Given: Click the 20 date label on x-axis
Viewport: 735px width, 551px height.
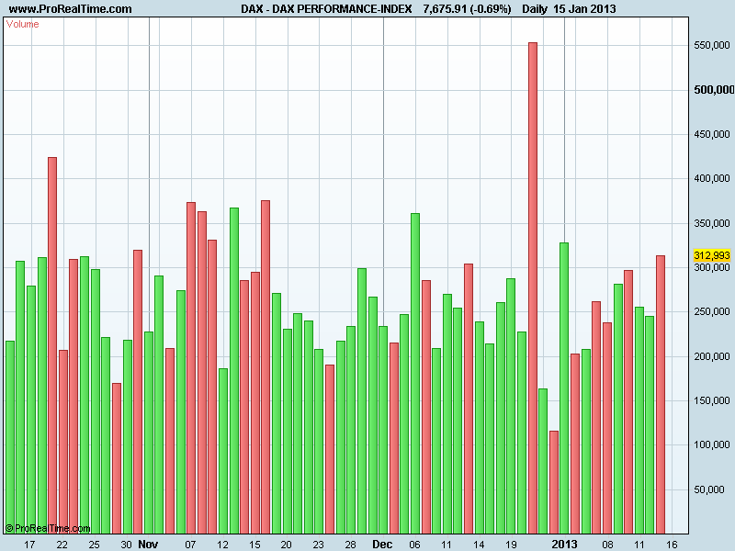Looking at the screenshot, I should tap(286, 545).
